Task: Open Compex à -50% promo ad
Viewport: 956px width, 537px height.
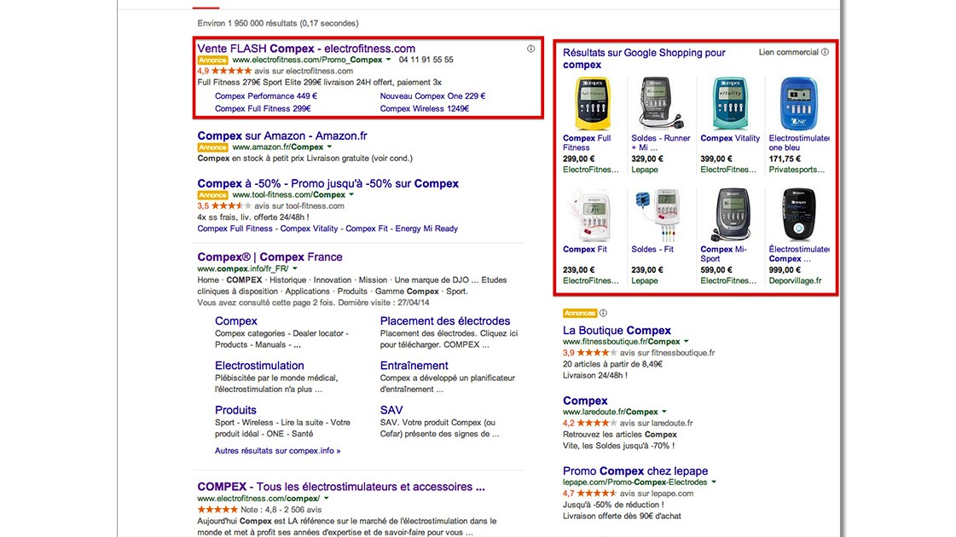Action: 327,183
